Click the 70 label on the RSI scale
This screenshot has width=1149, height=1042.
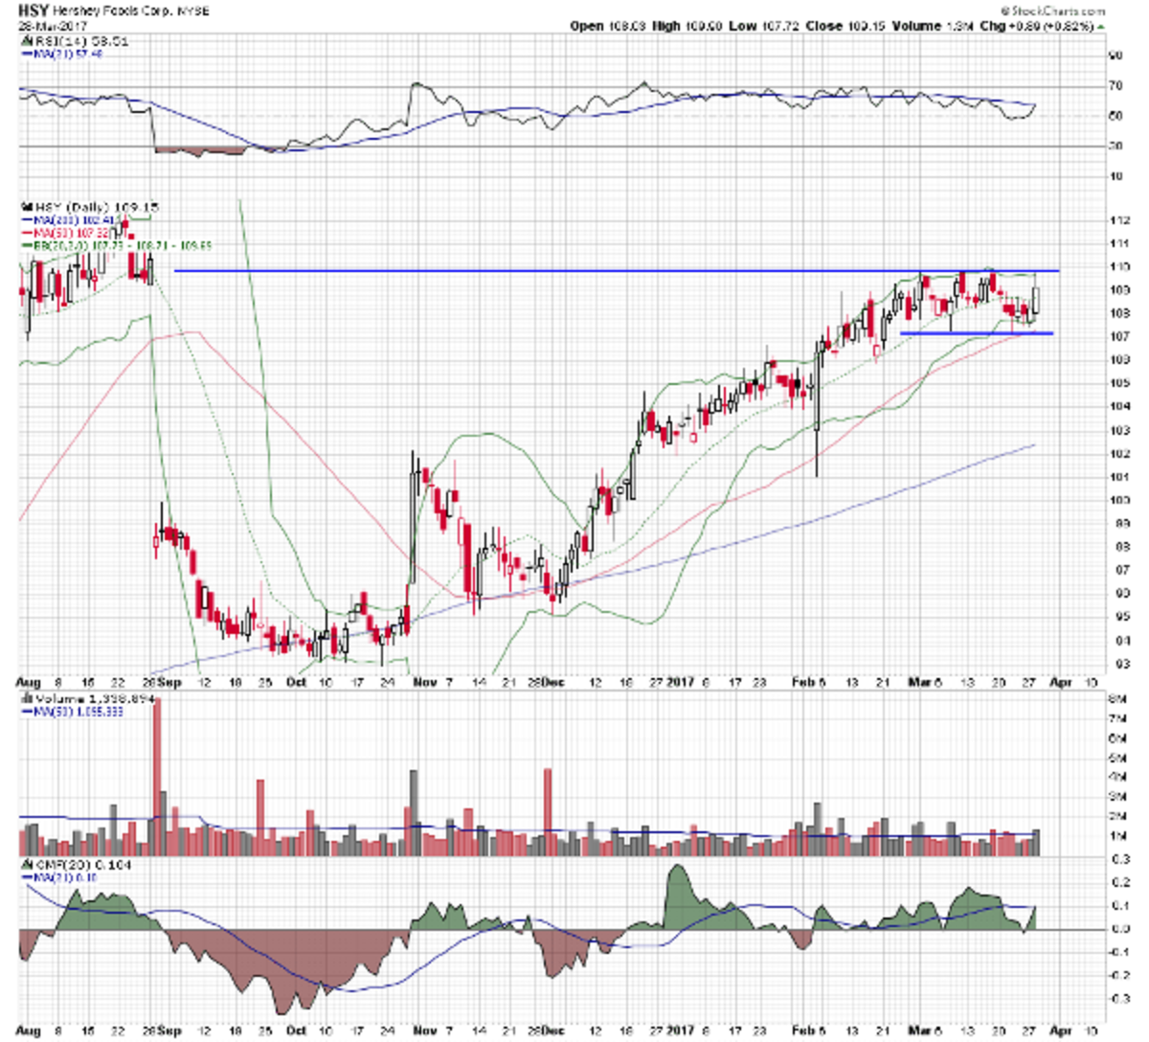click(x=1115, y=87)
